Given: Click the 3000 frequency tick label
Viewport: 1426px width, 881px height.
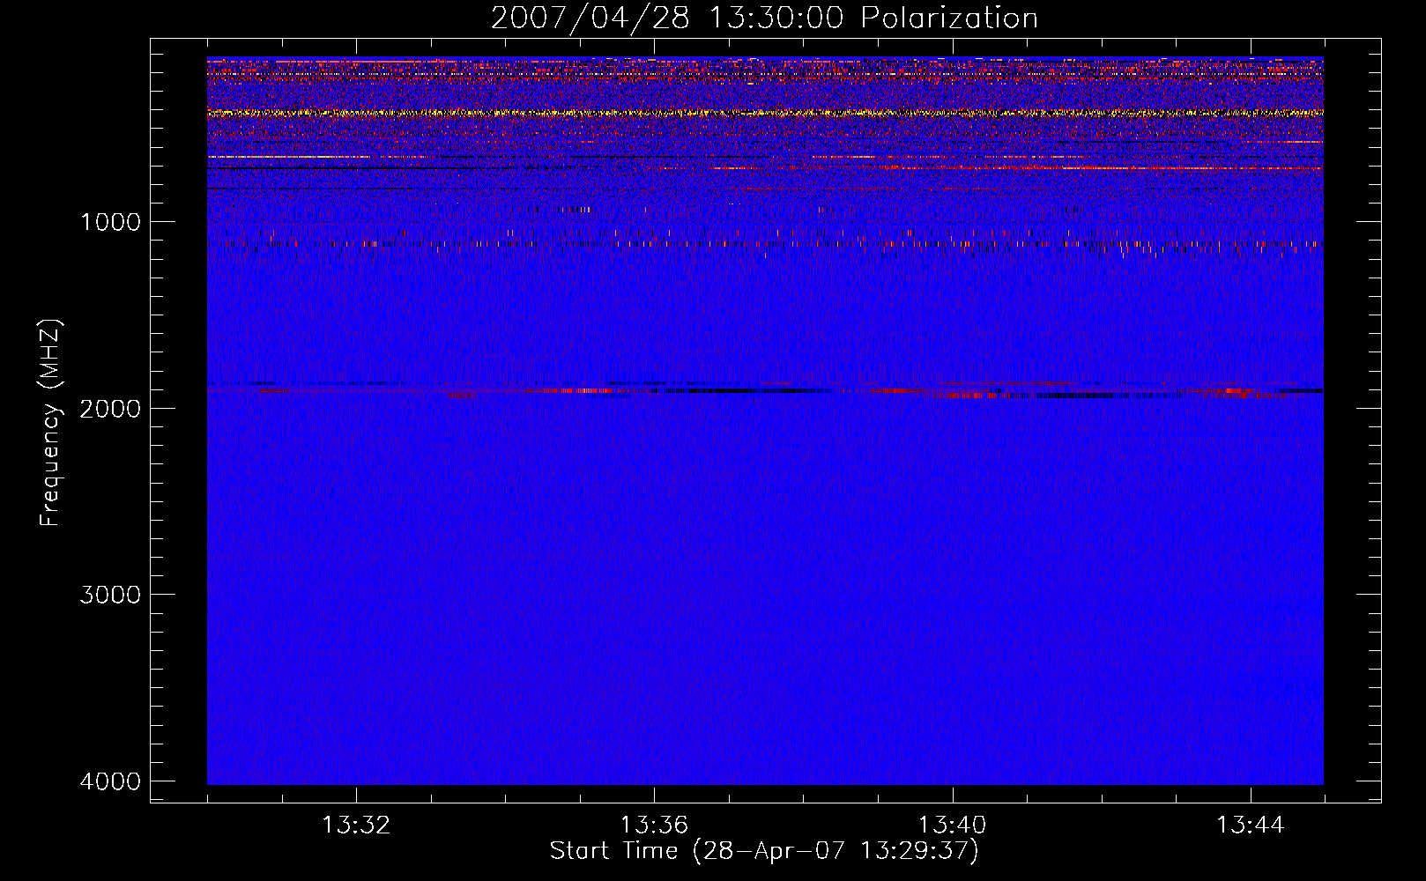Looking at the screenshot, I should [110, 594].
